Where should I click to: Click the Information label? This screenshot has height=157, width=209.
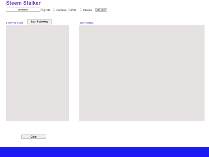(x=87, y=23)
